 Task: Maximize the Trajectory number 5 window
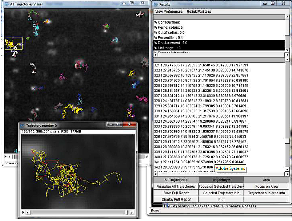[119, 124]
